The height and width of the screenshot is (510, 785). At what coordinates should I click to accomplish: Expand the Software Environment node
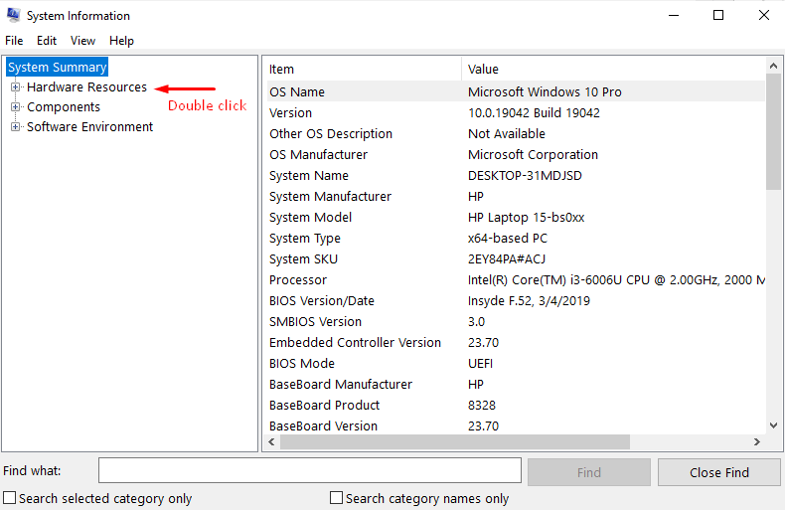[x=16, y=127]
